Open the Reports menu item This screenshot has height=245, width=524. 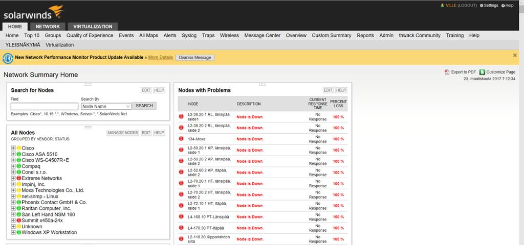pos(365,35)
